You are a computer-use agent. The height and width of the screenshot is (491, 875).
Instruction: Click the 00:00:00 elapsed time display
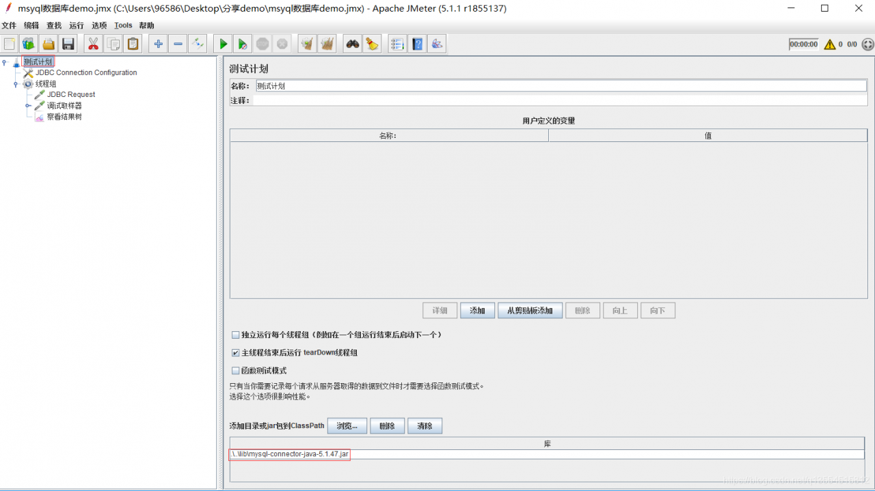coord(804,44)
